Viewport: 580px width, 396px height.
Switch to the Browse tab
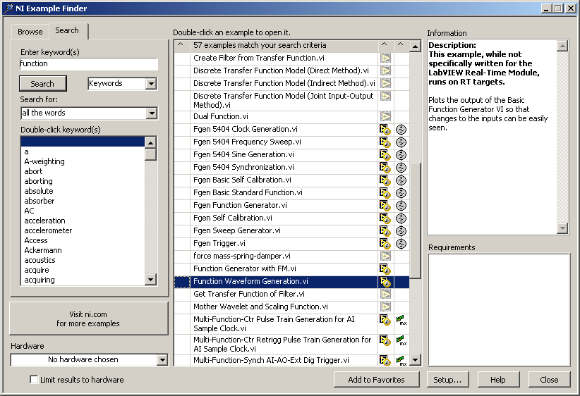30,32
